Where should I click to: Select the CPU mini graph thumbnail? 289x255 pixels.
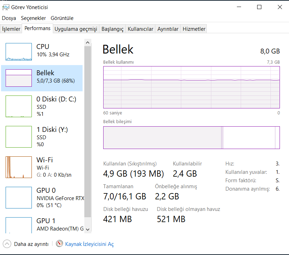pyautogui.click(x=19, y=52)
